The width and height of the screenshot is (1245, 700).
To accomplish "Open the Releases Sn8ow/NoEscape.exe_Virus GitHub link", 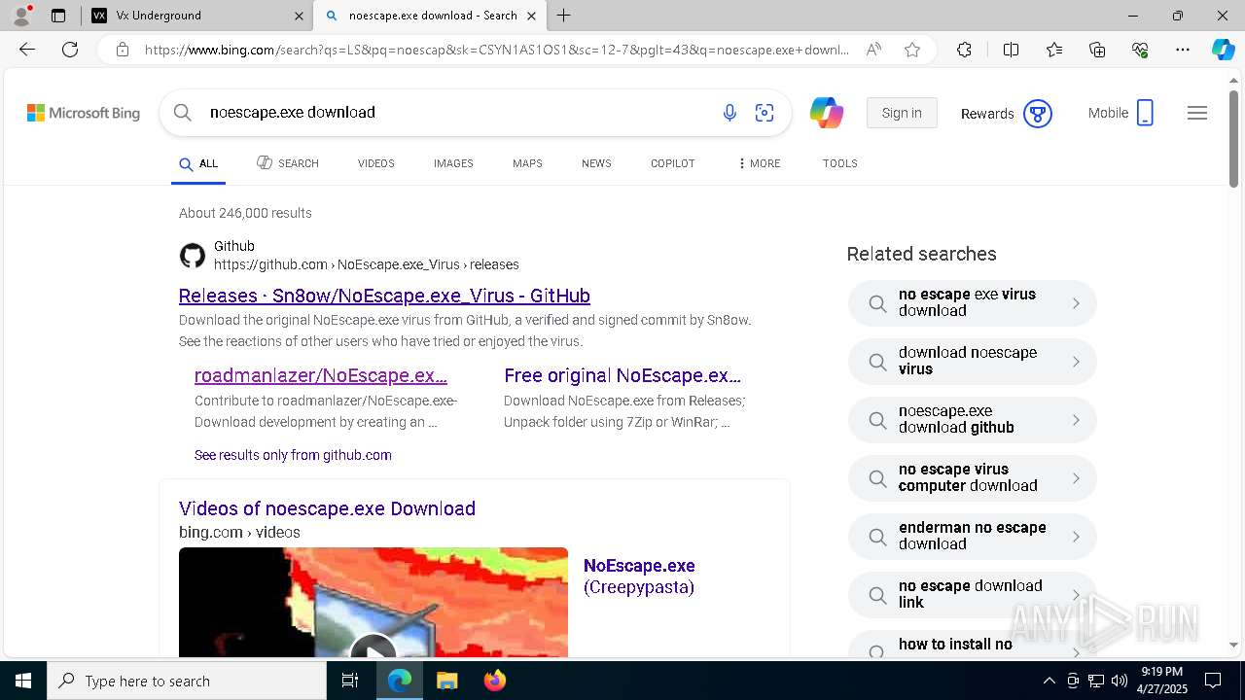I will click(x=384, y=296).
